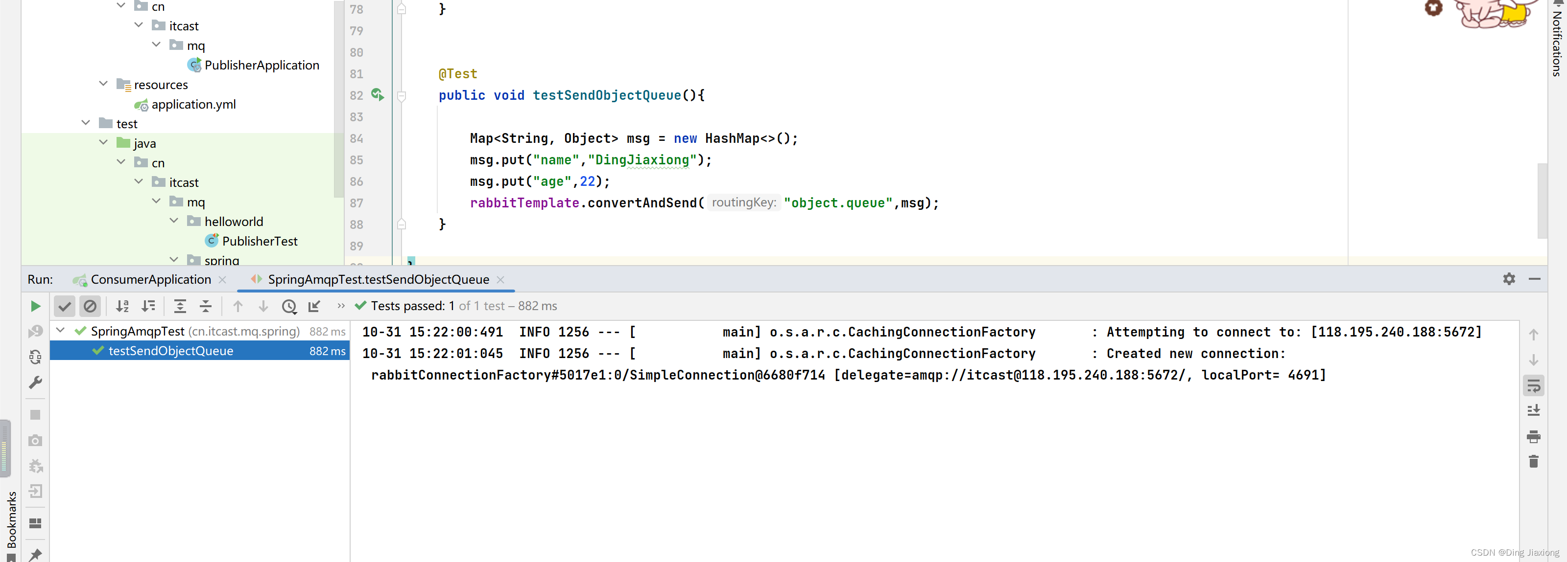Open run configuration wrench settings
This screenshot has width=1567, height=562.
(x=35, y=383)
